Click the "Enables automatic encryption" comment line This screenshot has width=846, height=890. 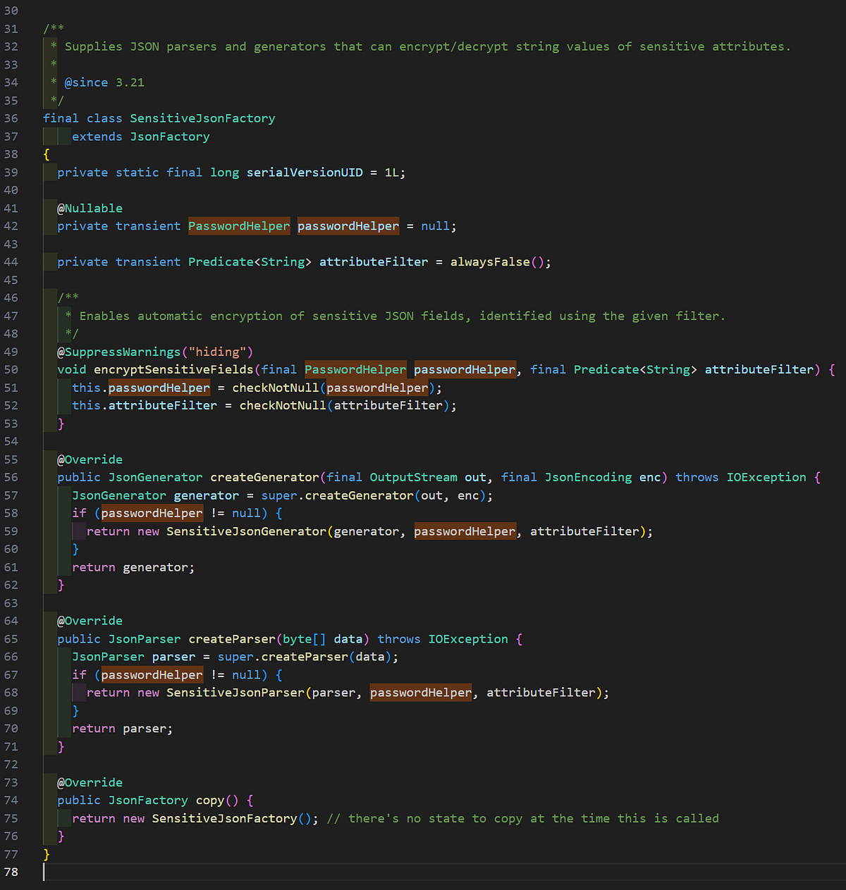402,316
